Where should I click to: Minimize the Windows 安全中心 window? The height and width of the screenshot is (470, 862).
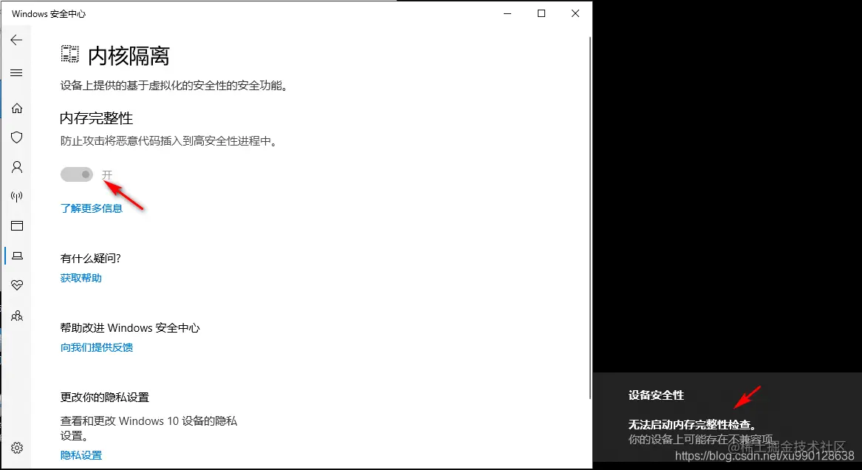507,13
